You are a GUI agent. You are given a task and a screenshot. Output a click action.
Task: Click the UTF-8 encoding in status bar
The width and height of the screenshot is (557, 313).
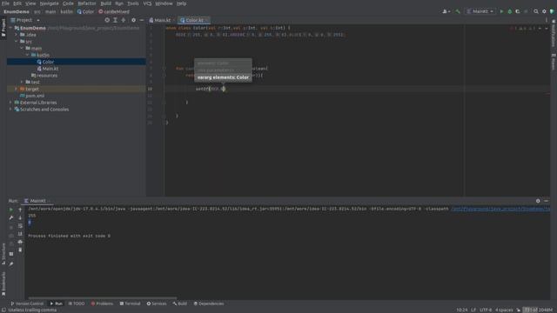(x=486, y=310)
